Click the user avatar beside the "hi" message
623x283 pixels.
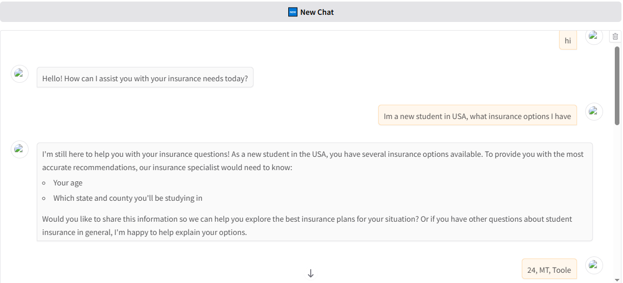[x=594, y=36]
